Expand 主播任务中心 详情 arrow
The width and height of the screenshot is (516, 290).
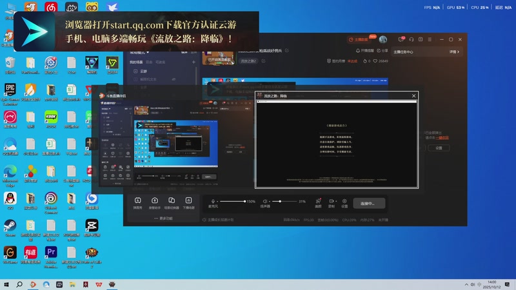[x=455, y=52]
